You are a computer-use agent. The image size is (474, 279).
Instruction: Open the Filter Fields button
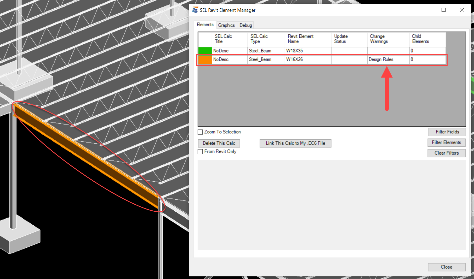pyautogui.click(x=447, y=132)
